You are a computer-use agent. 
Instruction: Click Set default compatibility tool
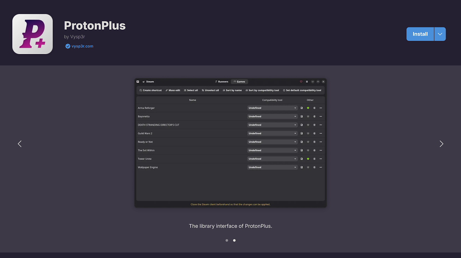click(x=302, y=90)
